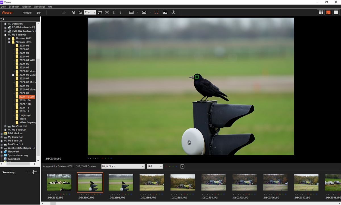The height and width of the screenshot is (205, 341).
Task: Activate the full-screen view icon
Action: pos(156,12)
